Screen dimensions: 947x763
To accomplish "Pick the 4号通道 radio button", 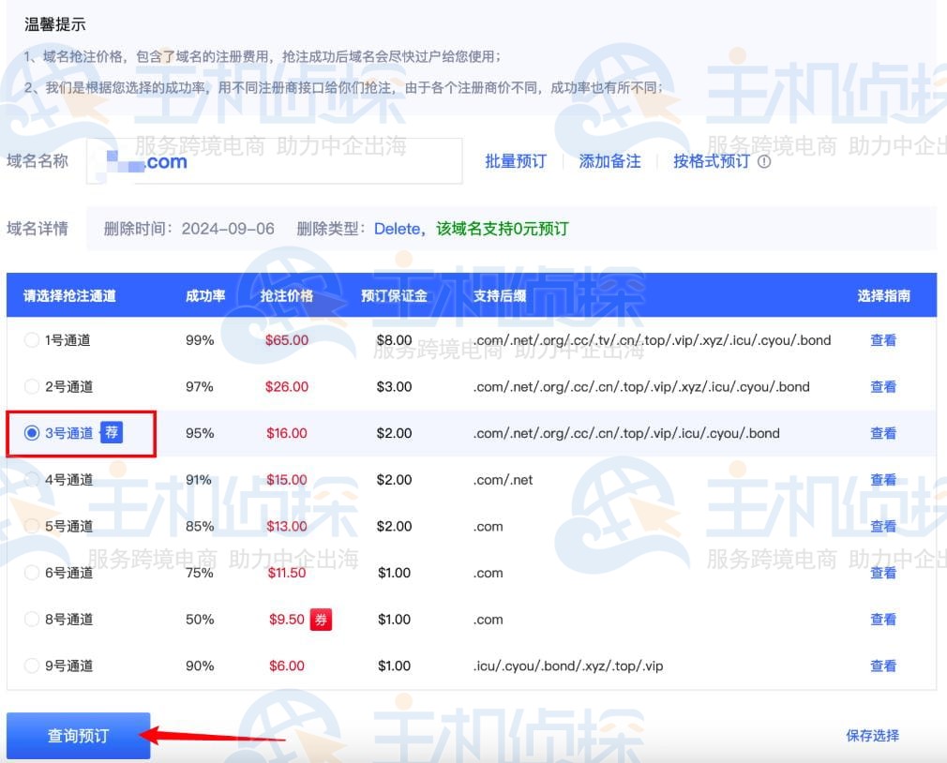I will pyautogui.click(x=32, y=479).
